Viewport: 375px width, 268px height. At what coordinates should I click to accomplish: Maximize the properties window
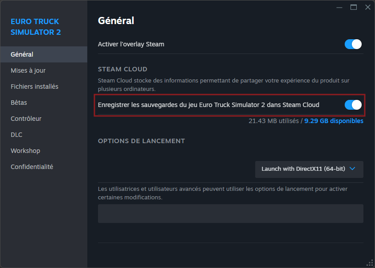click(x=354, y=8)
